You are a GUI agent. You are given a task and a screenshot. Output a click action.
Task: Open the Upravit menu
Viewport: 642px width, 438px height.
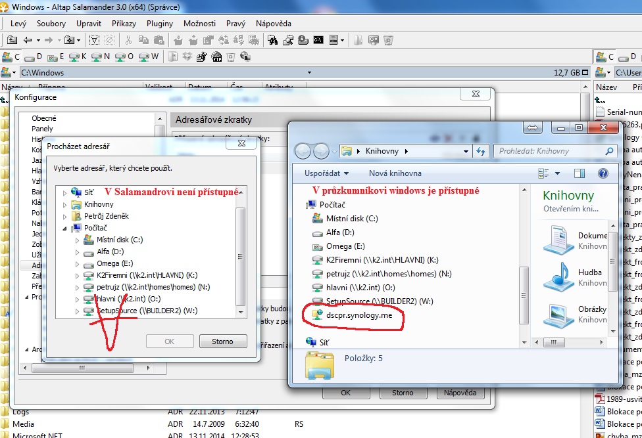pyautogui.click(x=88, y=24)
